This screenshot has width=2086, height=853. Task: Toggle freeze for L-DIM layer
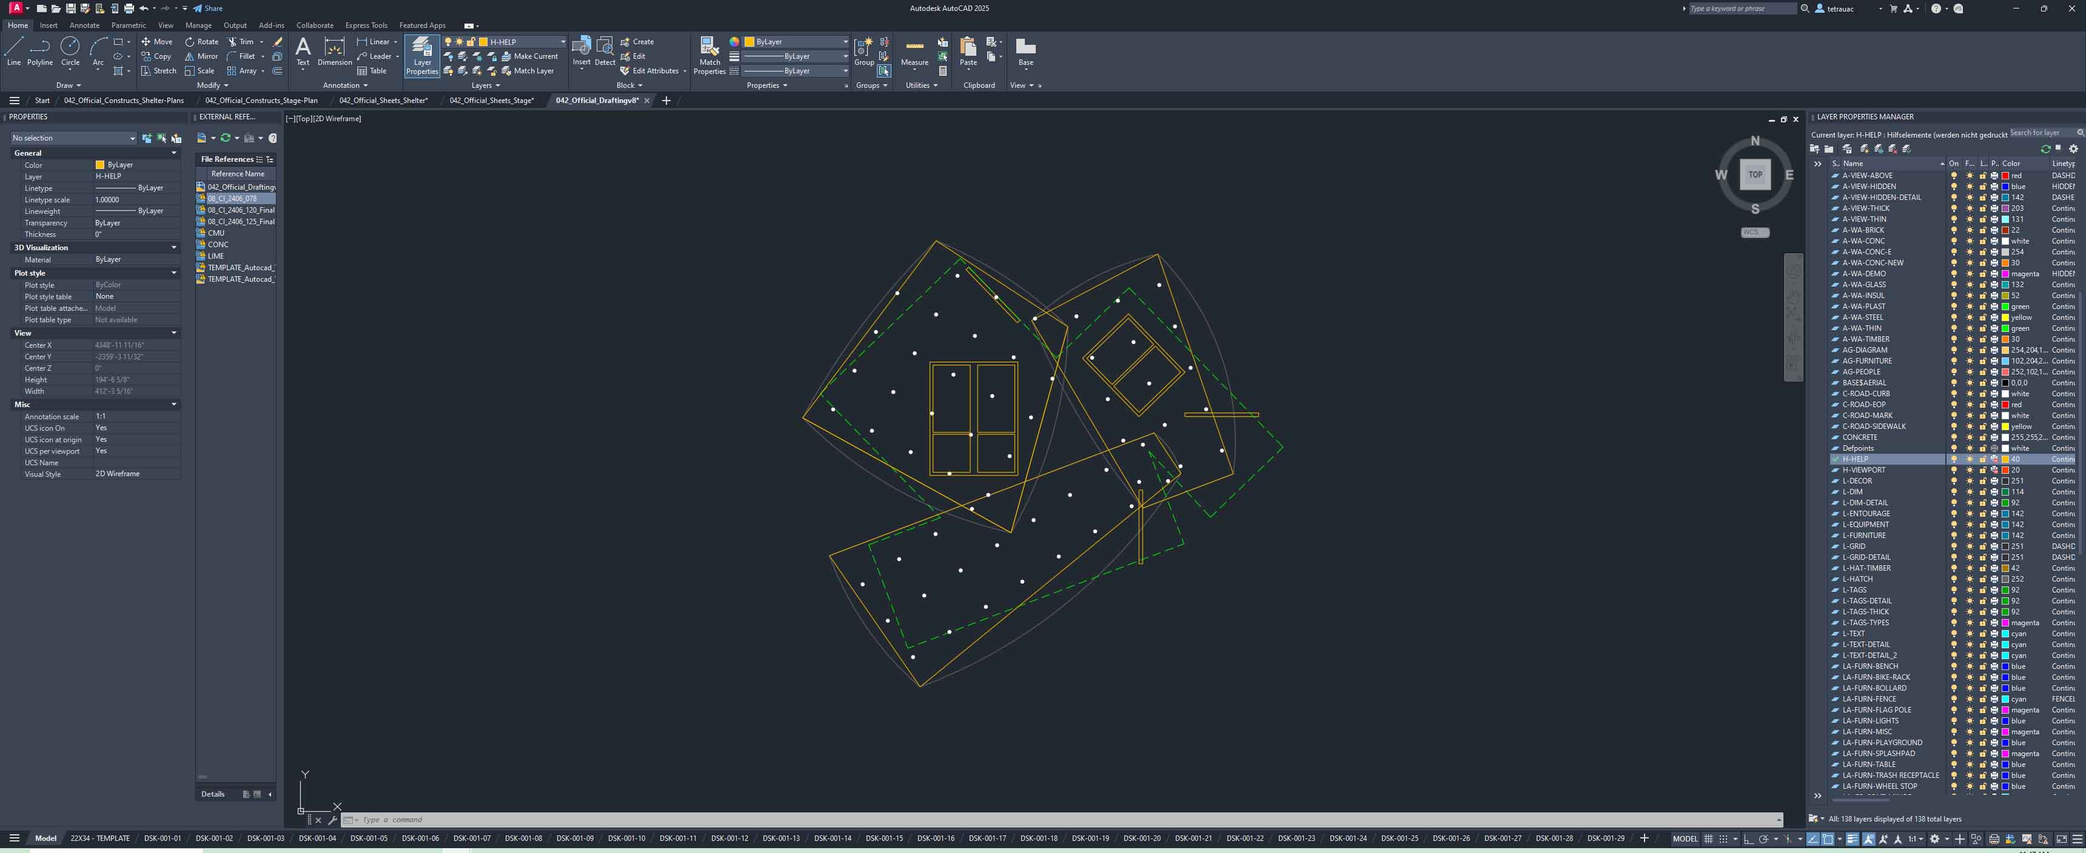point(1970,491)
